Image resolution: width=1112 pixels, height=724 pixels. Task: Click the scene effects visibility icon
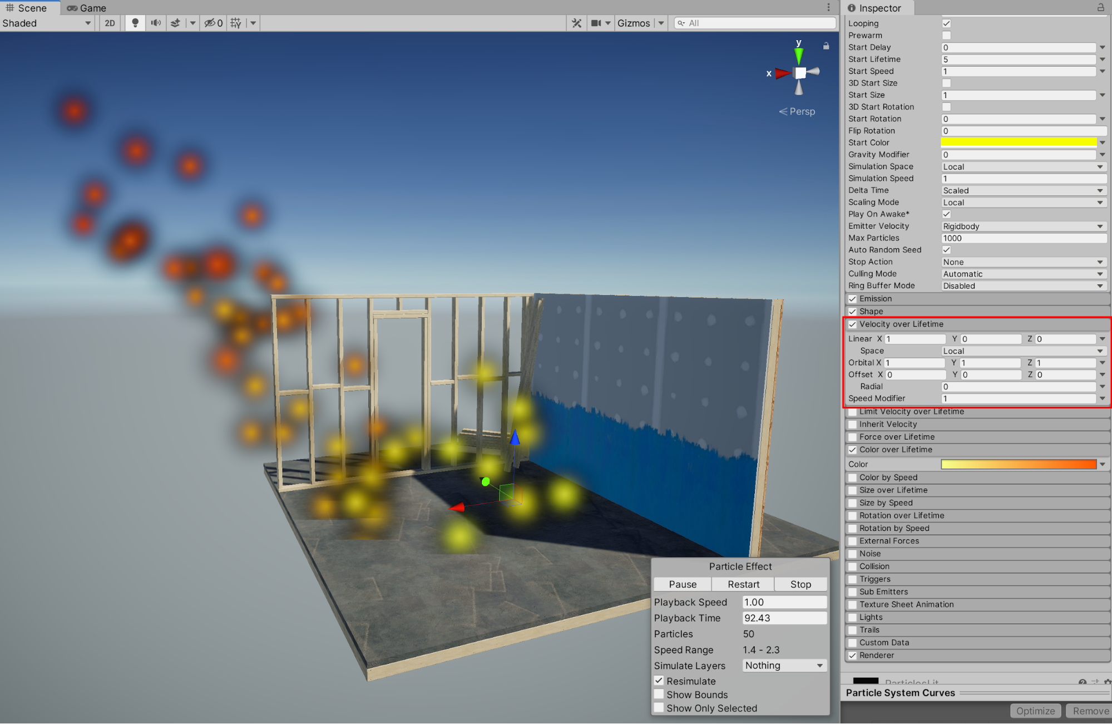[175, 23]
